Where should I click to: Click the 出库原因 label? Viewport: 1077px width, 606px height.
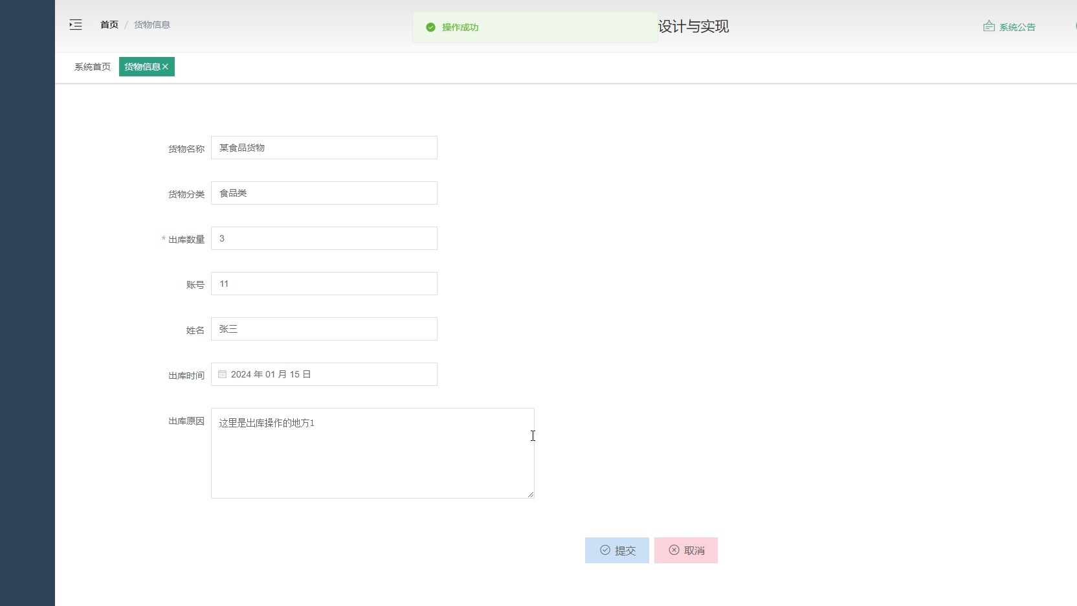pos(186,421)
